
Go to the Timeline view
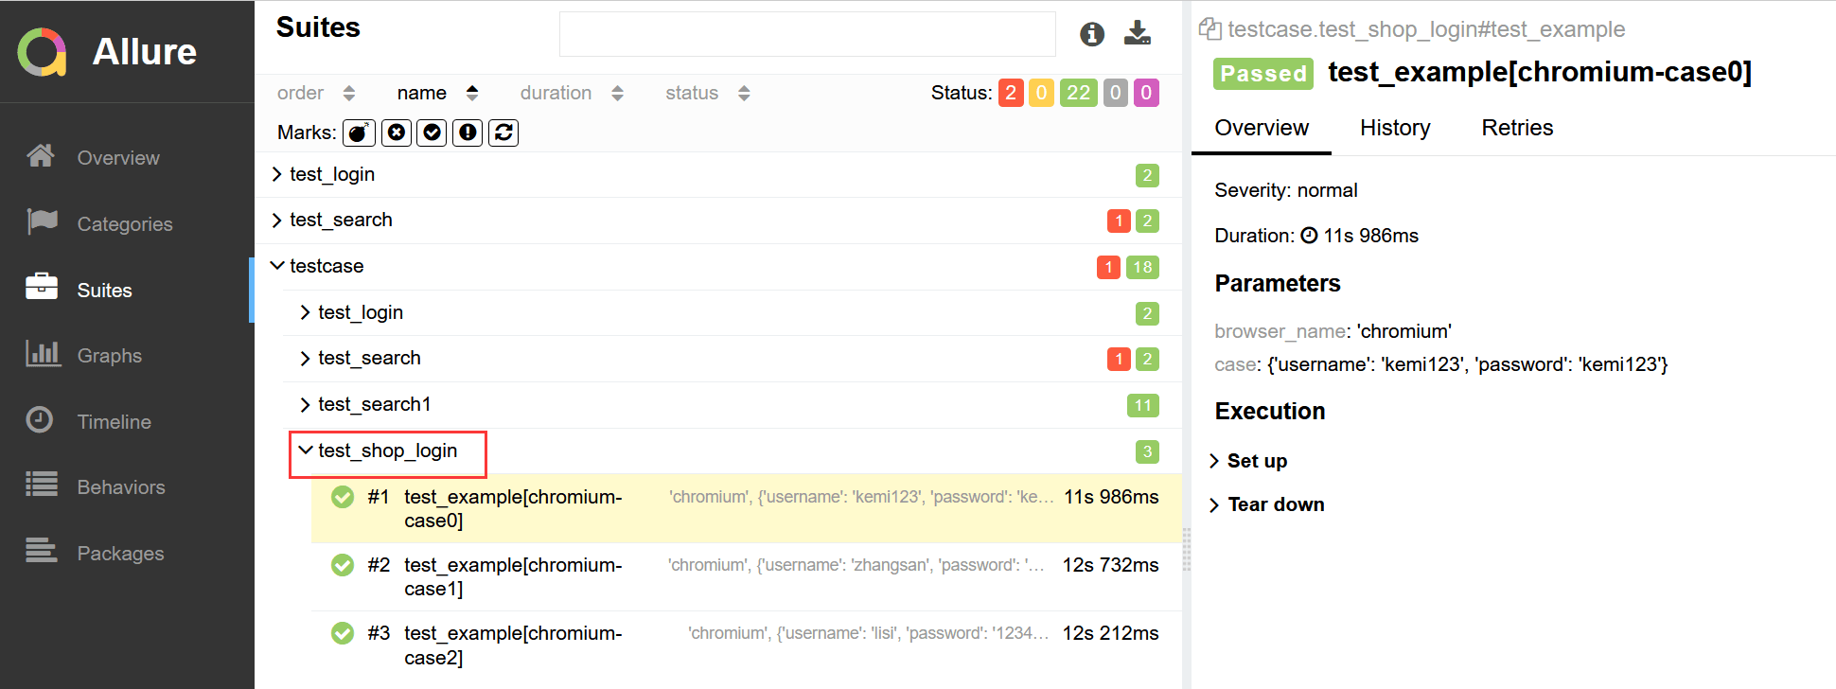pos(113,421)
